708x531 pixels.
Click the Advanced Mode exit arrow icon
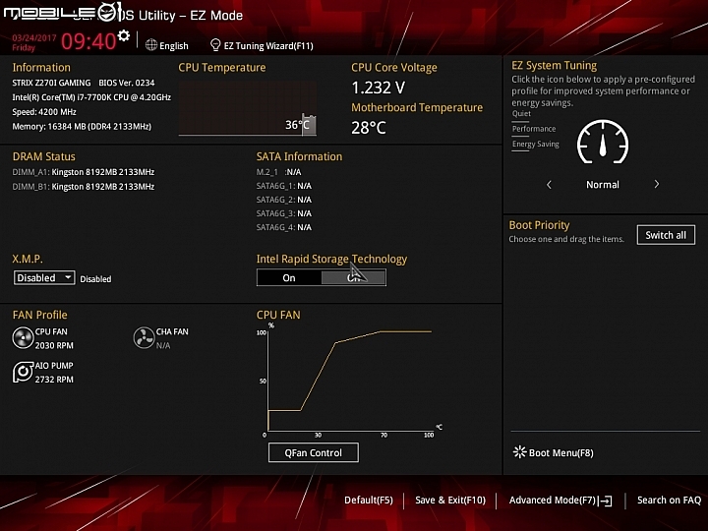pos(605,501)
